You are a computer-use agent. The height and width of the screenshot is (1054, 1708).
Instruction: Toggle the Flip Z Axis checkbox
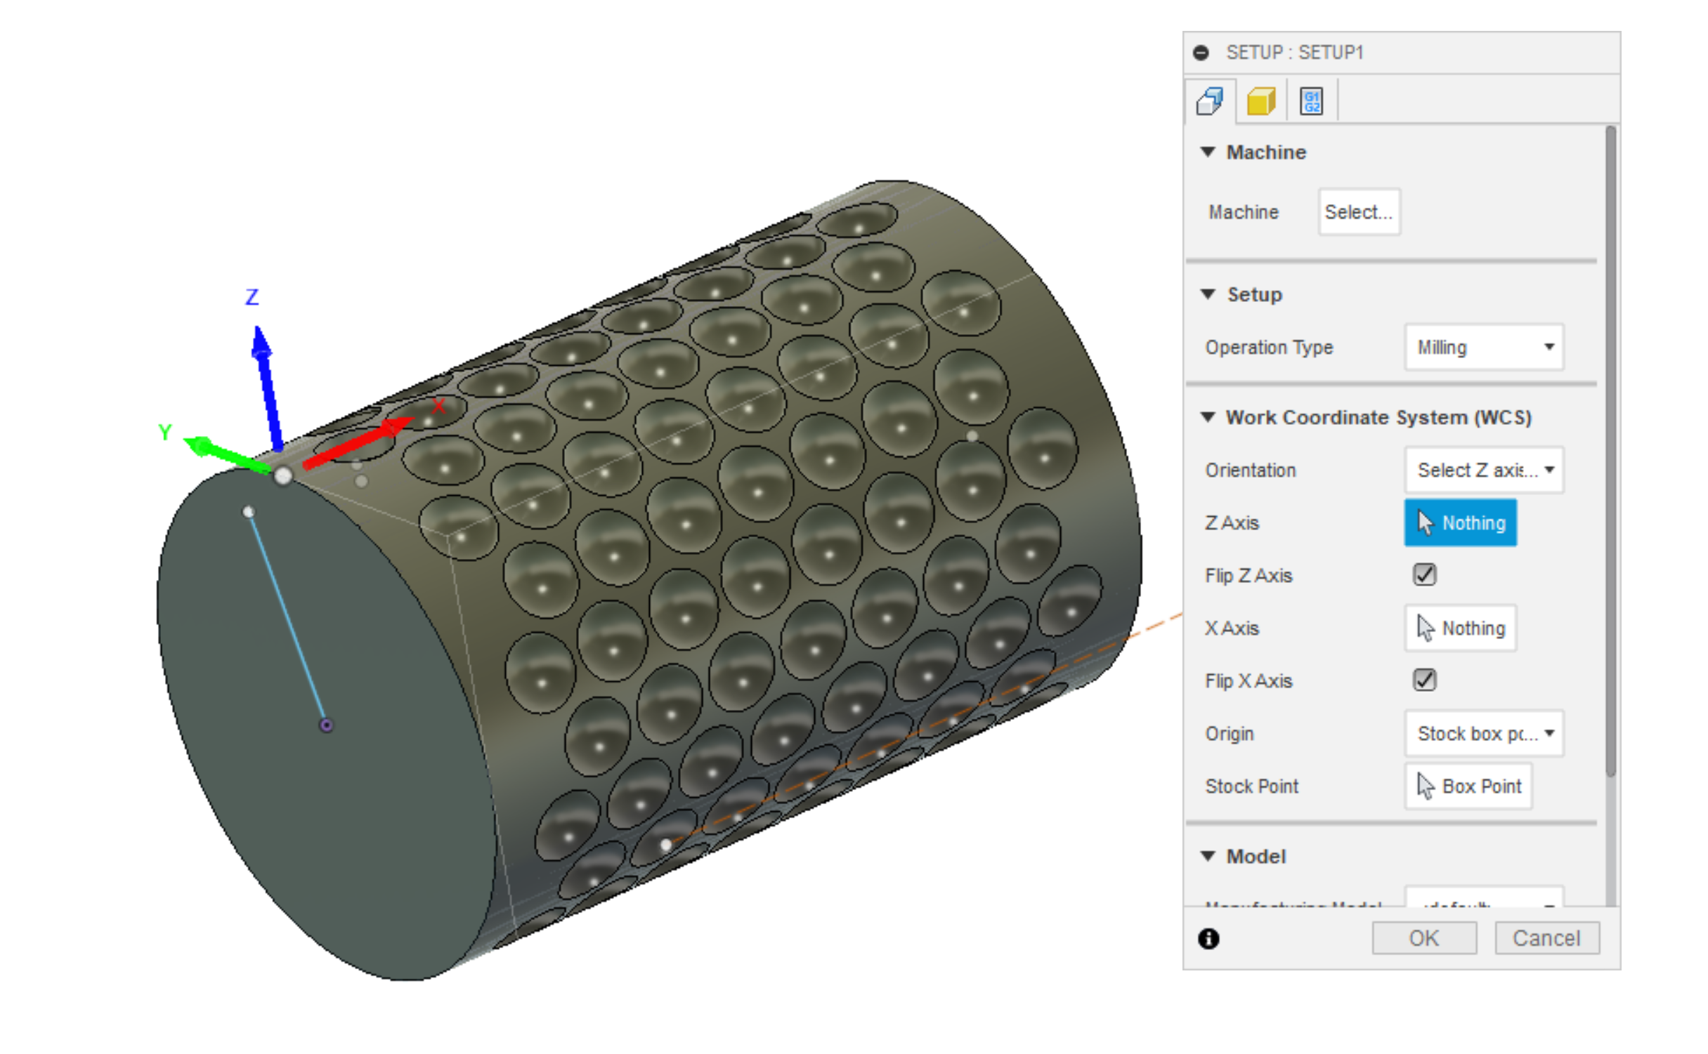click(1424, 574)
